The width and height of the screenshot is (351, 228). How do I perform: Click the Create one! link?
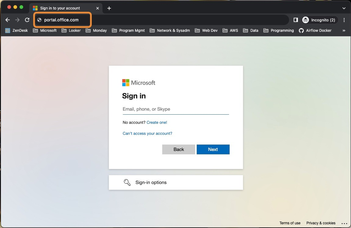tap(157, 122)
